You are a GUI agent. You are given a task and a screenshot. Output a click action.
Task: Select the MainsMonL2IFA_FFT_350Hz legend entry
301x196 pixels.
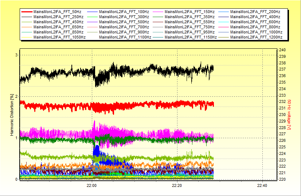point(189,17)
